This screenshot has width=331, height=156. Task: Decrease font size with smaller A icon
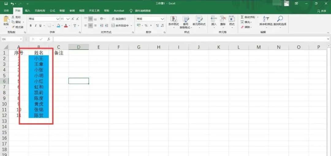tap(78, 19)
